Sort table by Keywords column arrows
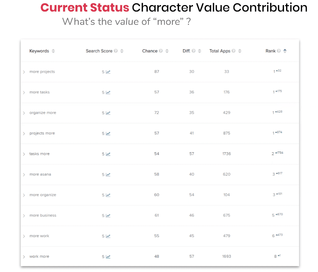The height and width of the screenshot is (272, 318). 53,51
